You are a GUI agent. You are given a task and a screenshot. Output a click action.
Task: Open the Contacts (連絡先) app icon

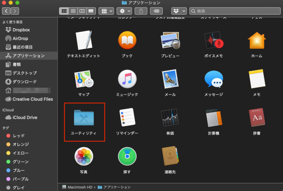point(170,156)
